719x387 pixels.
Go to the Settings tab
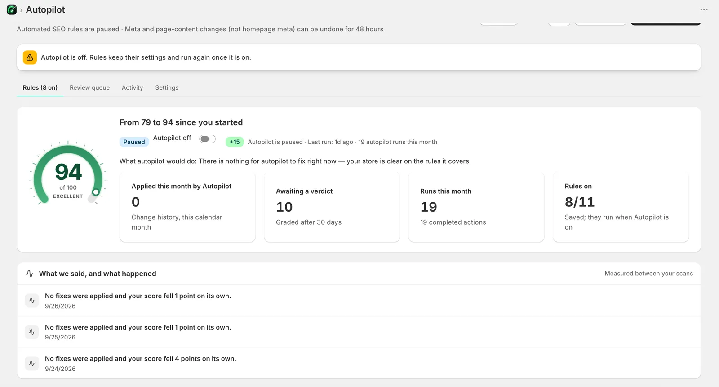pyautogui.click(x=167, y=88)
